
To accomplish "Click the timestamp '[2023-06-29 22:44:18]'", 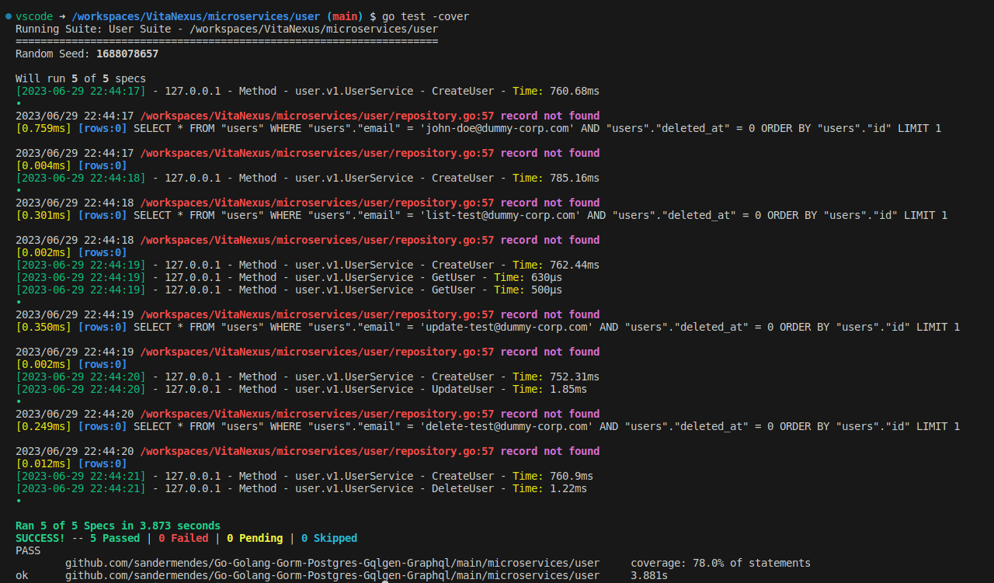I will (x=81, y=178).
